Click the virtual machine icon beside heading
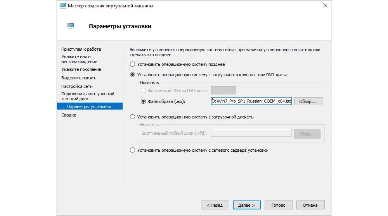Viewport: 388px width, 216px height. point(71,26)
